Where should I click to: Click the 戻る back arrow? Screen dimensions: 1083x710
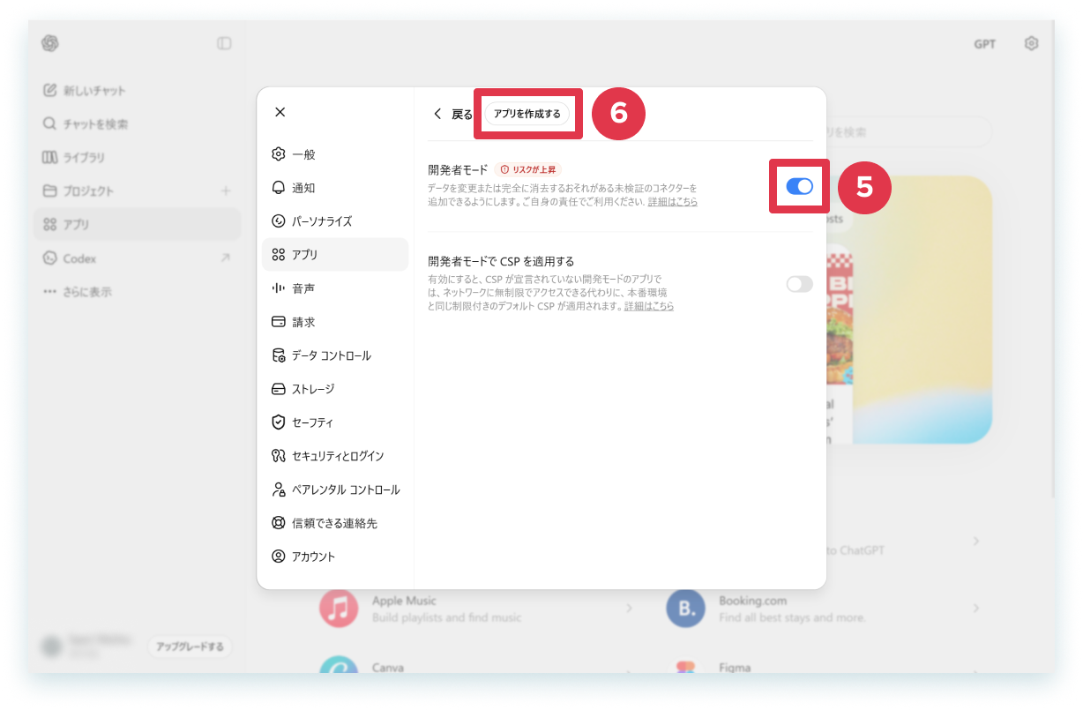(x=437, y=115)
